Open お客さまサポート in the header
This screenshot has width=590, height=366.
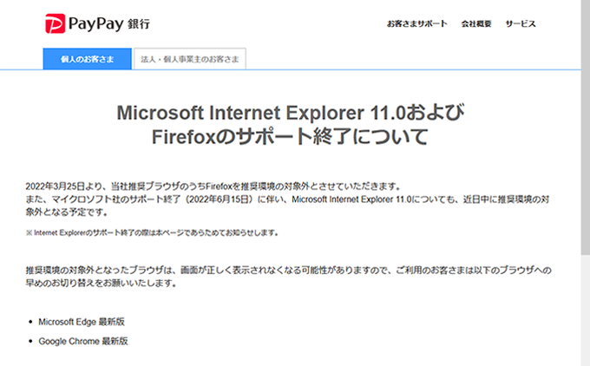tap(417, 23)
